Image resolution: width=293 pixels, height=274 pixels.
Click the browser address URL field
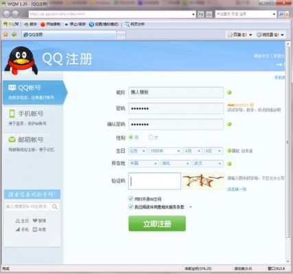pos(110,14)
